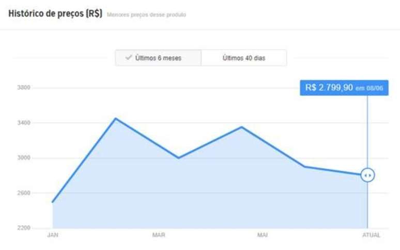The width and height of the screenshot is (400, 250).
Task: Click the Menores preços desse produto subtitle
Action: (146, 14)
